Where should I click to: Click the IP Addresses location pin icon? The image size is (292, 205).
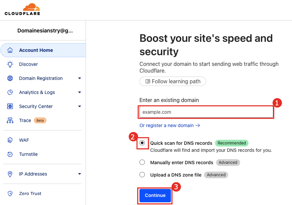coord(10,174)
